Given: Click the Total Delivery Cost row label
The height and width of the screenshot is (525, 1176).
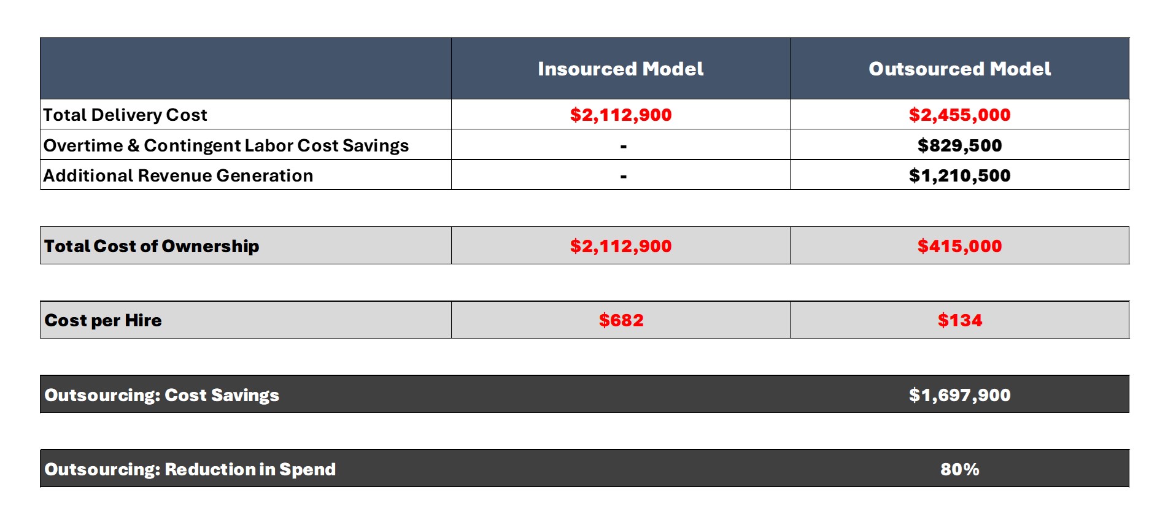Looking at the screenshot, I should click(125, 115).
